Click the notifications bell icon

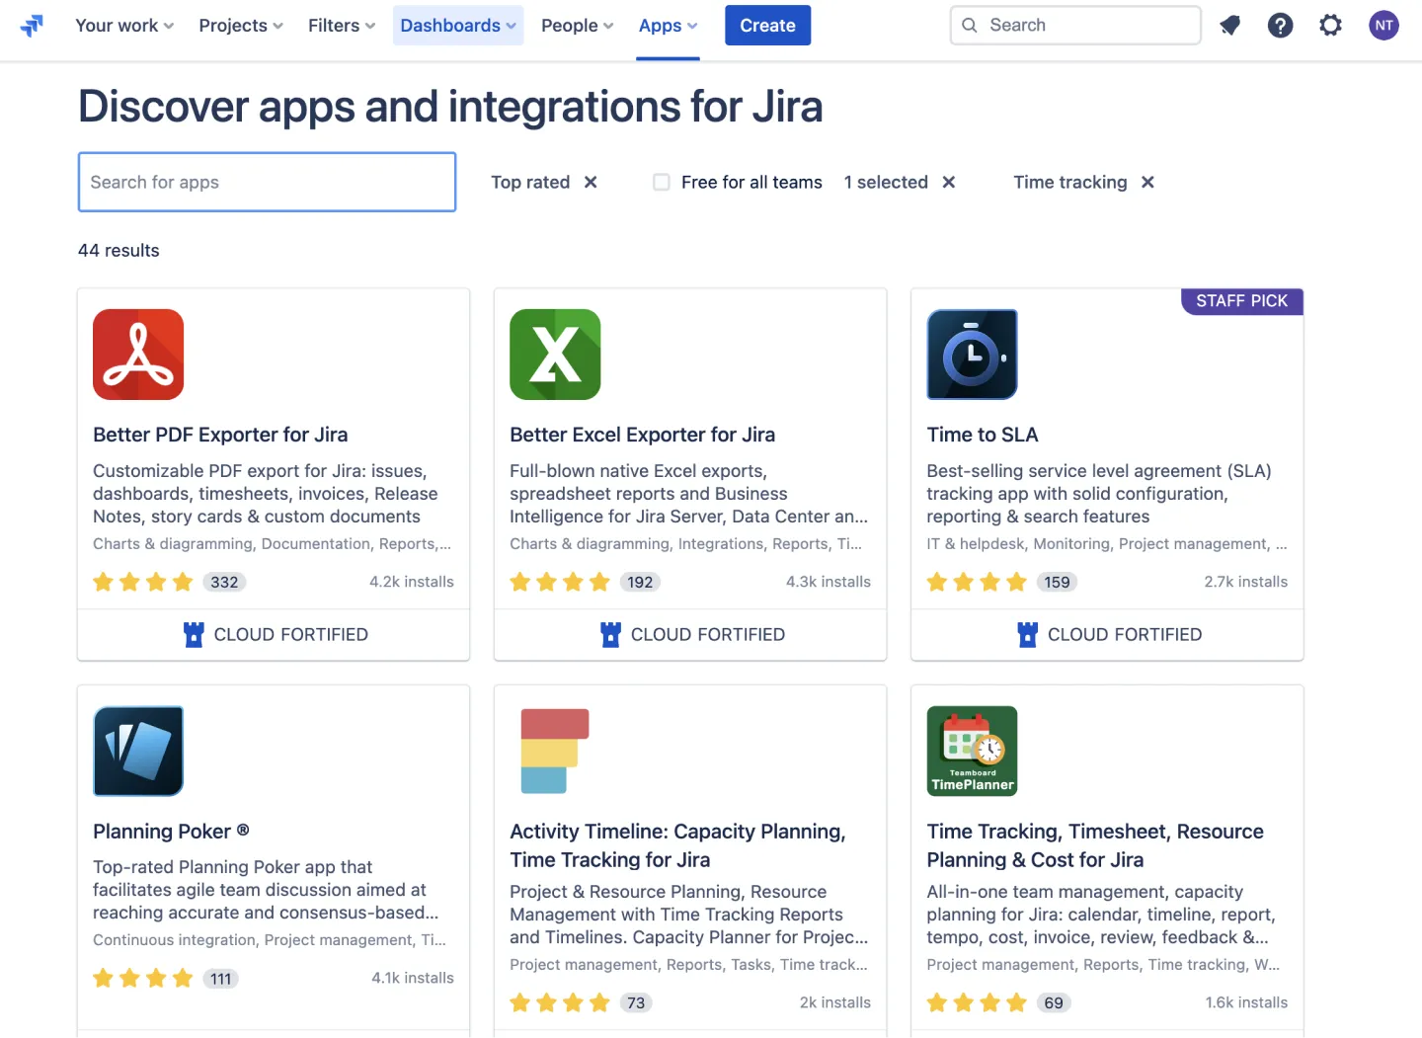pos(1229,25)
